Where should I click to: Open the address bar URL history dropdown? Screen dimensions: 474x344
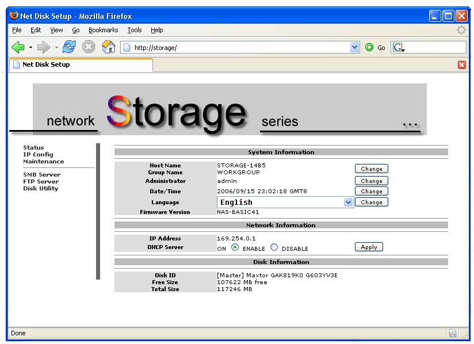coord(354,48)
